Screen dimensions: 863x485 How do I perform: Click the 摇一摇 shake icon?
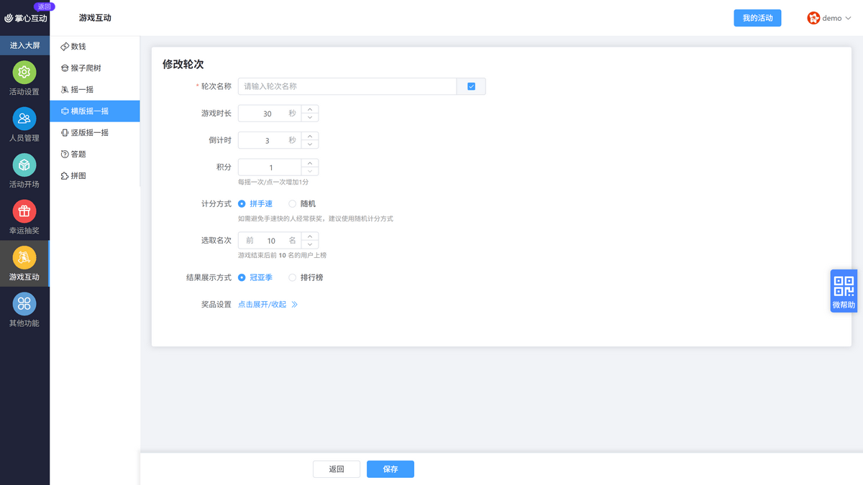(65, 90)
